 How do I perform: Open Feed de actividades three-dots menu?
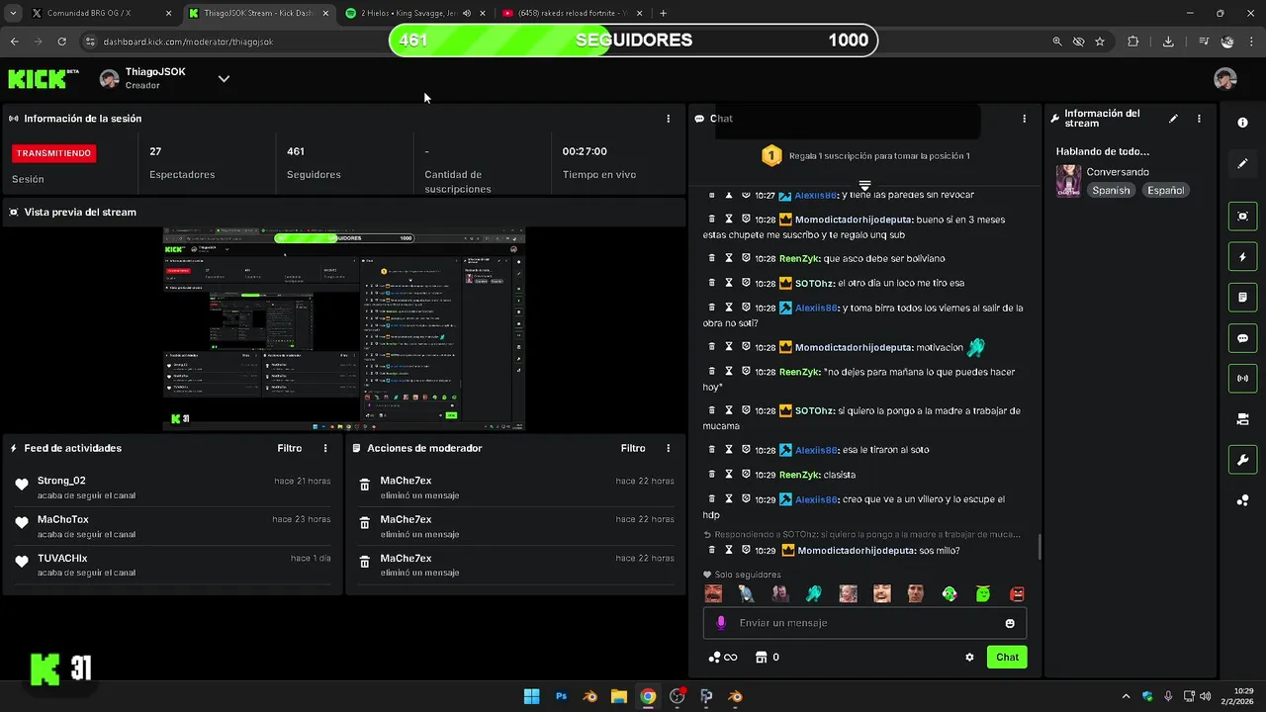pos(325,448)
